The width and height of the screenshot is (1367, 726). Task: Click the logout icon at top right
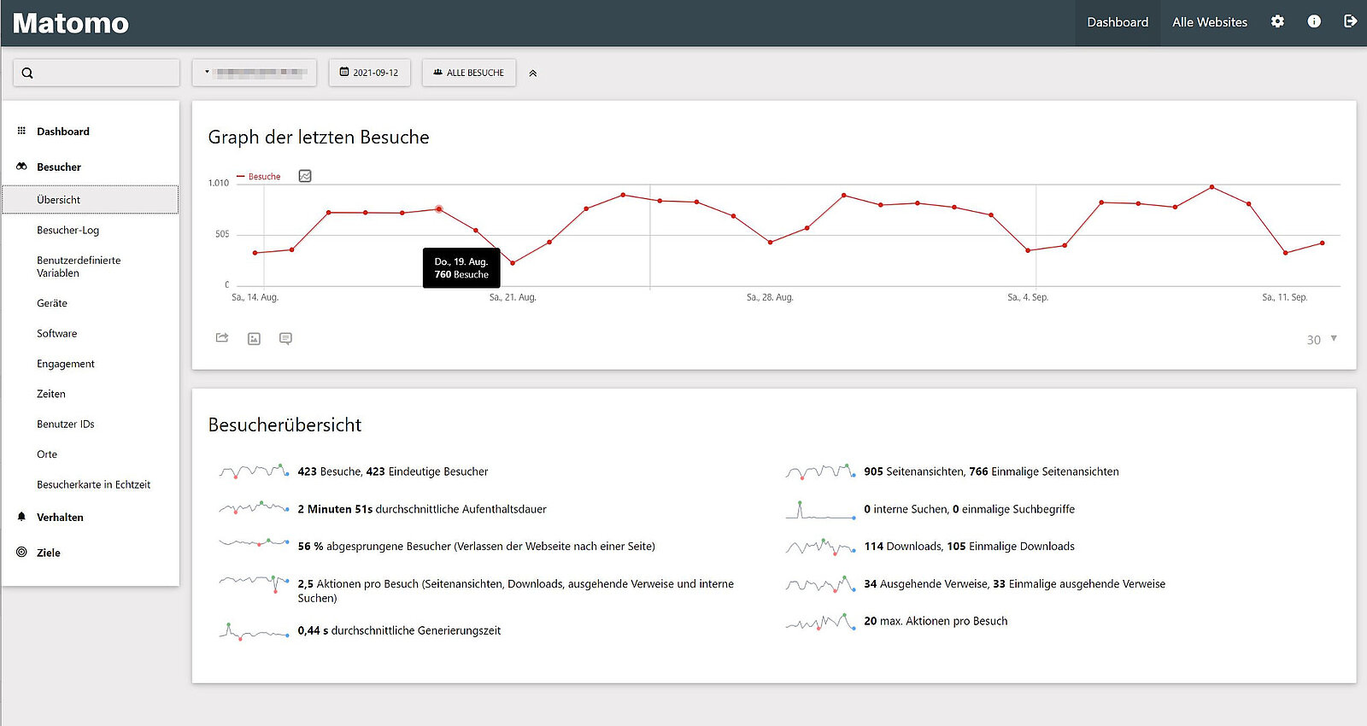point(1350,22)
